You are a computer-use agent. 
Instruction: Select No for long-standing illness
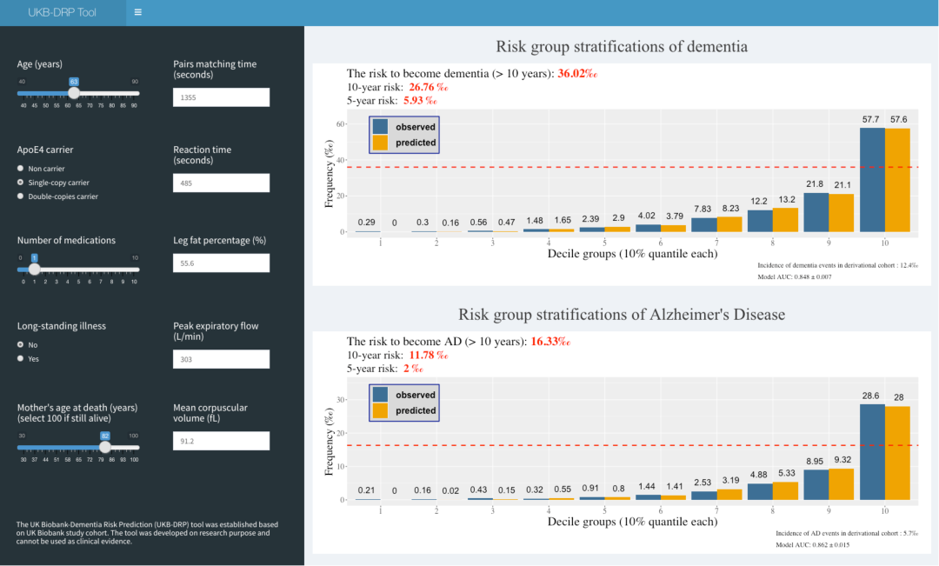pyautogui.click(x=21, y=344)
